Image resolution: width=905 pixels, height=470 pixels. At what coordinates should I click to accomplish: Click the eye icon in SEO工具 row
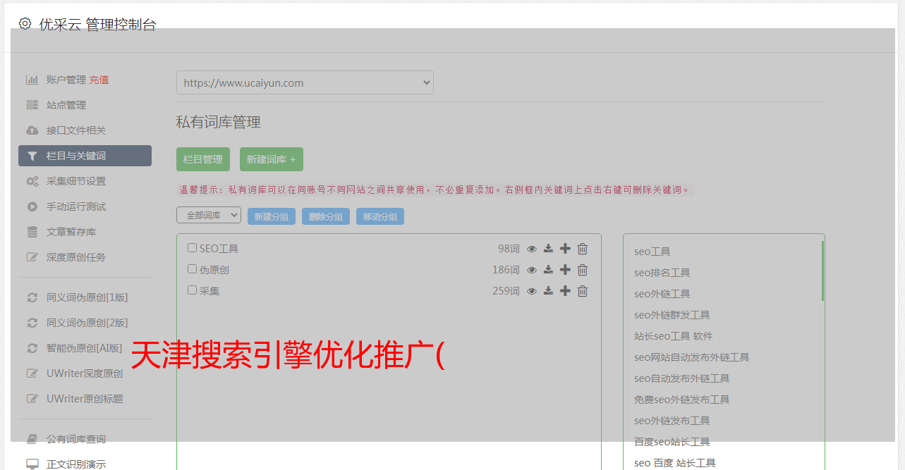click(x=532, y=249)
